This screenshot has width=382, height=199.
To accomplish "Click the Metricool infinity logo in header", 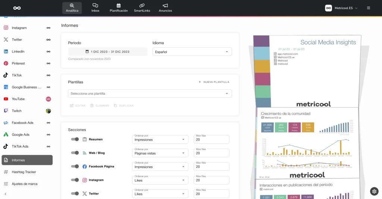I will pos(17,8).
